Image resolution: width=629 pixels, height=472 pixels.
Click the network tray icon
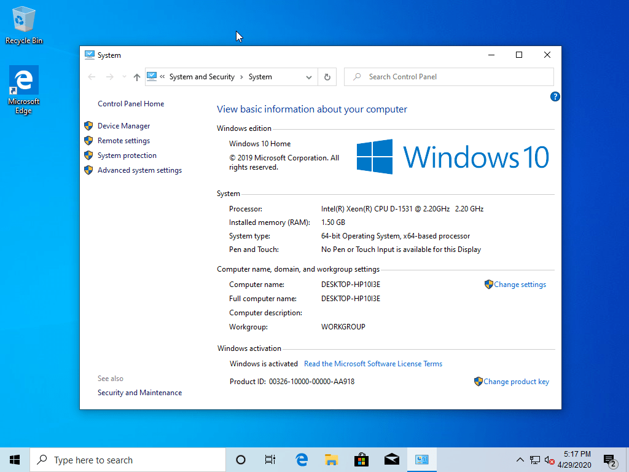(535, 460)
